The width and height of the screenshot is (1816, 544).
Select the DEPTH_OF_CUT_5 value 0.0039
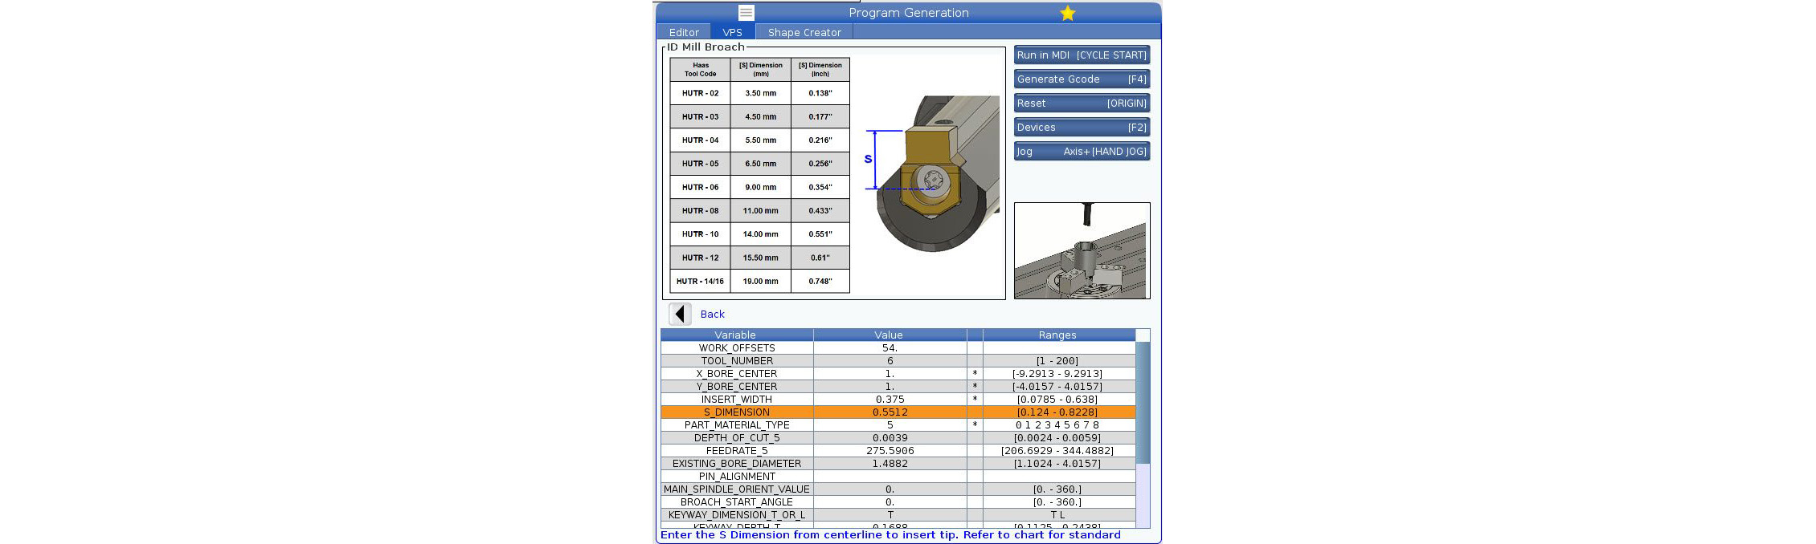pos(890,438)
